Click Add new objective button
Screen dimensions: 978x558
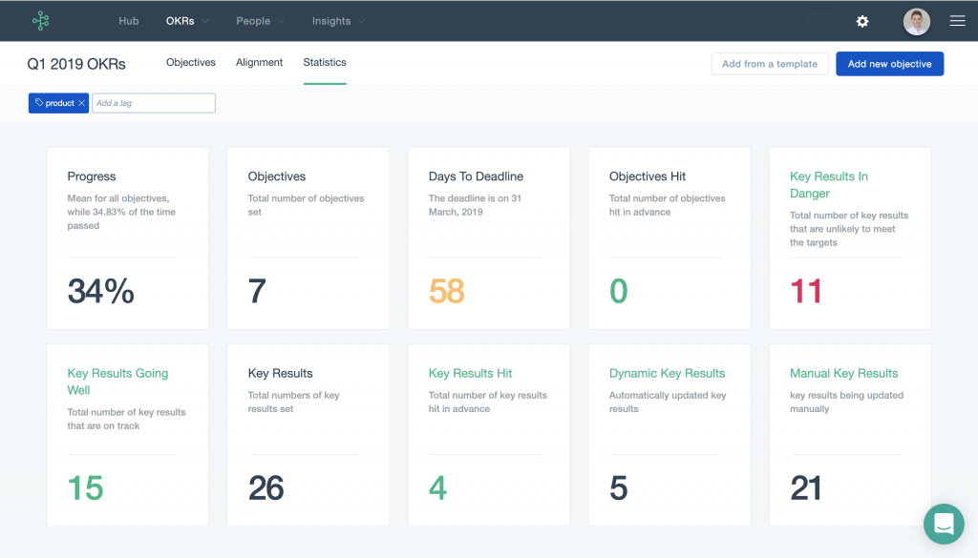coord(889,64)
